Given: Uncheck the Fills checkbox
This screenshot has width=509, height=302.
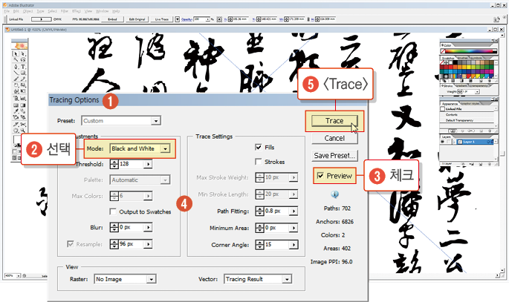Looking at the screenshot, I should [259, 148].
